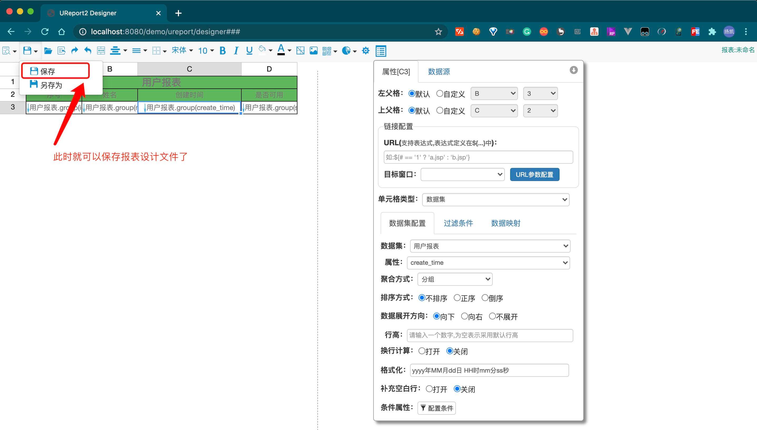757x430 pixels.
Task: Click the URL参数配置 button
Action: (x=534, y=174)
